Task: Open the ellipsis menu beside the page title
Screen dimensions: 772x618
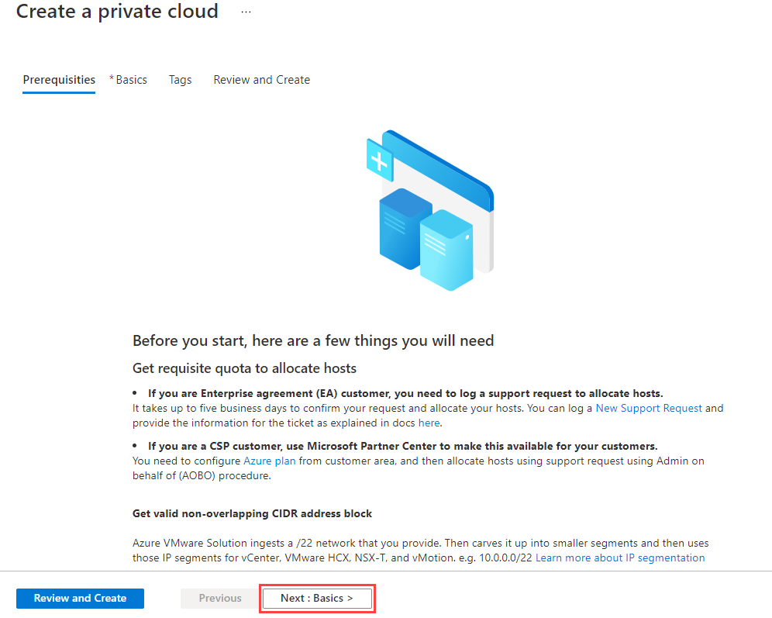Action: 246,12
